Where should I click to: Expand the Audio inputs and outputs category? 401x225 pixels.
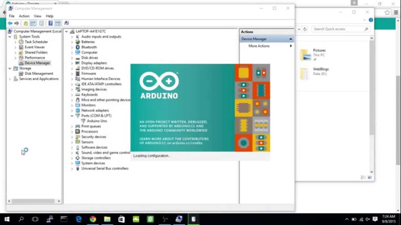coord(72,37)
